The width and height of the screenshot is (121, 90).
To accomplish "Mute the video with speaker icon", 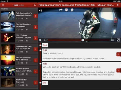I will [x=41, y=10].
